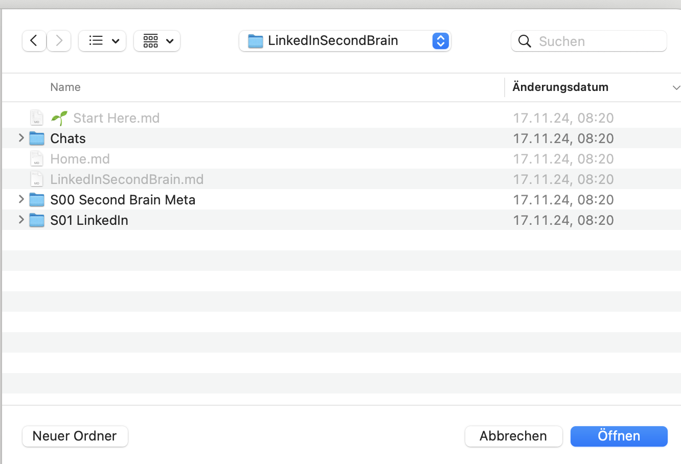The image size is (681, 464).
Task: Click in the Suchen search field
Action: (x=598, y=41)
